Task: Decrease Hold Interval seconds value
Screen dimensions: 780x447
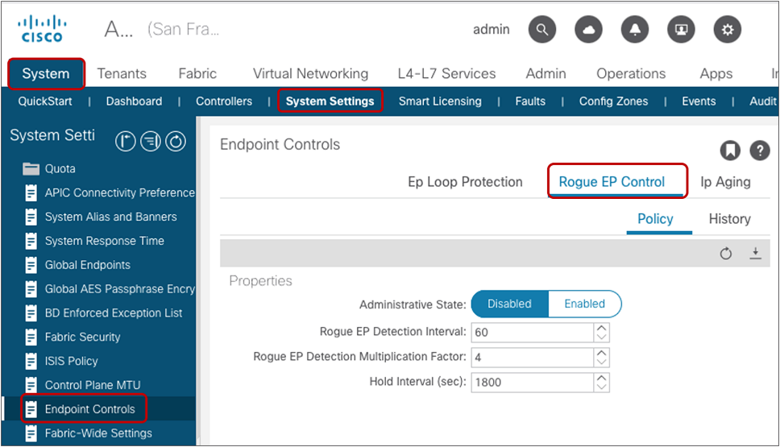Action: 601,387
